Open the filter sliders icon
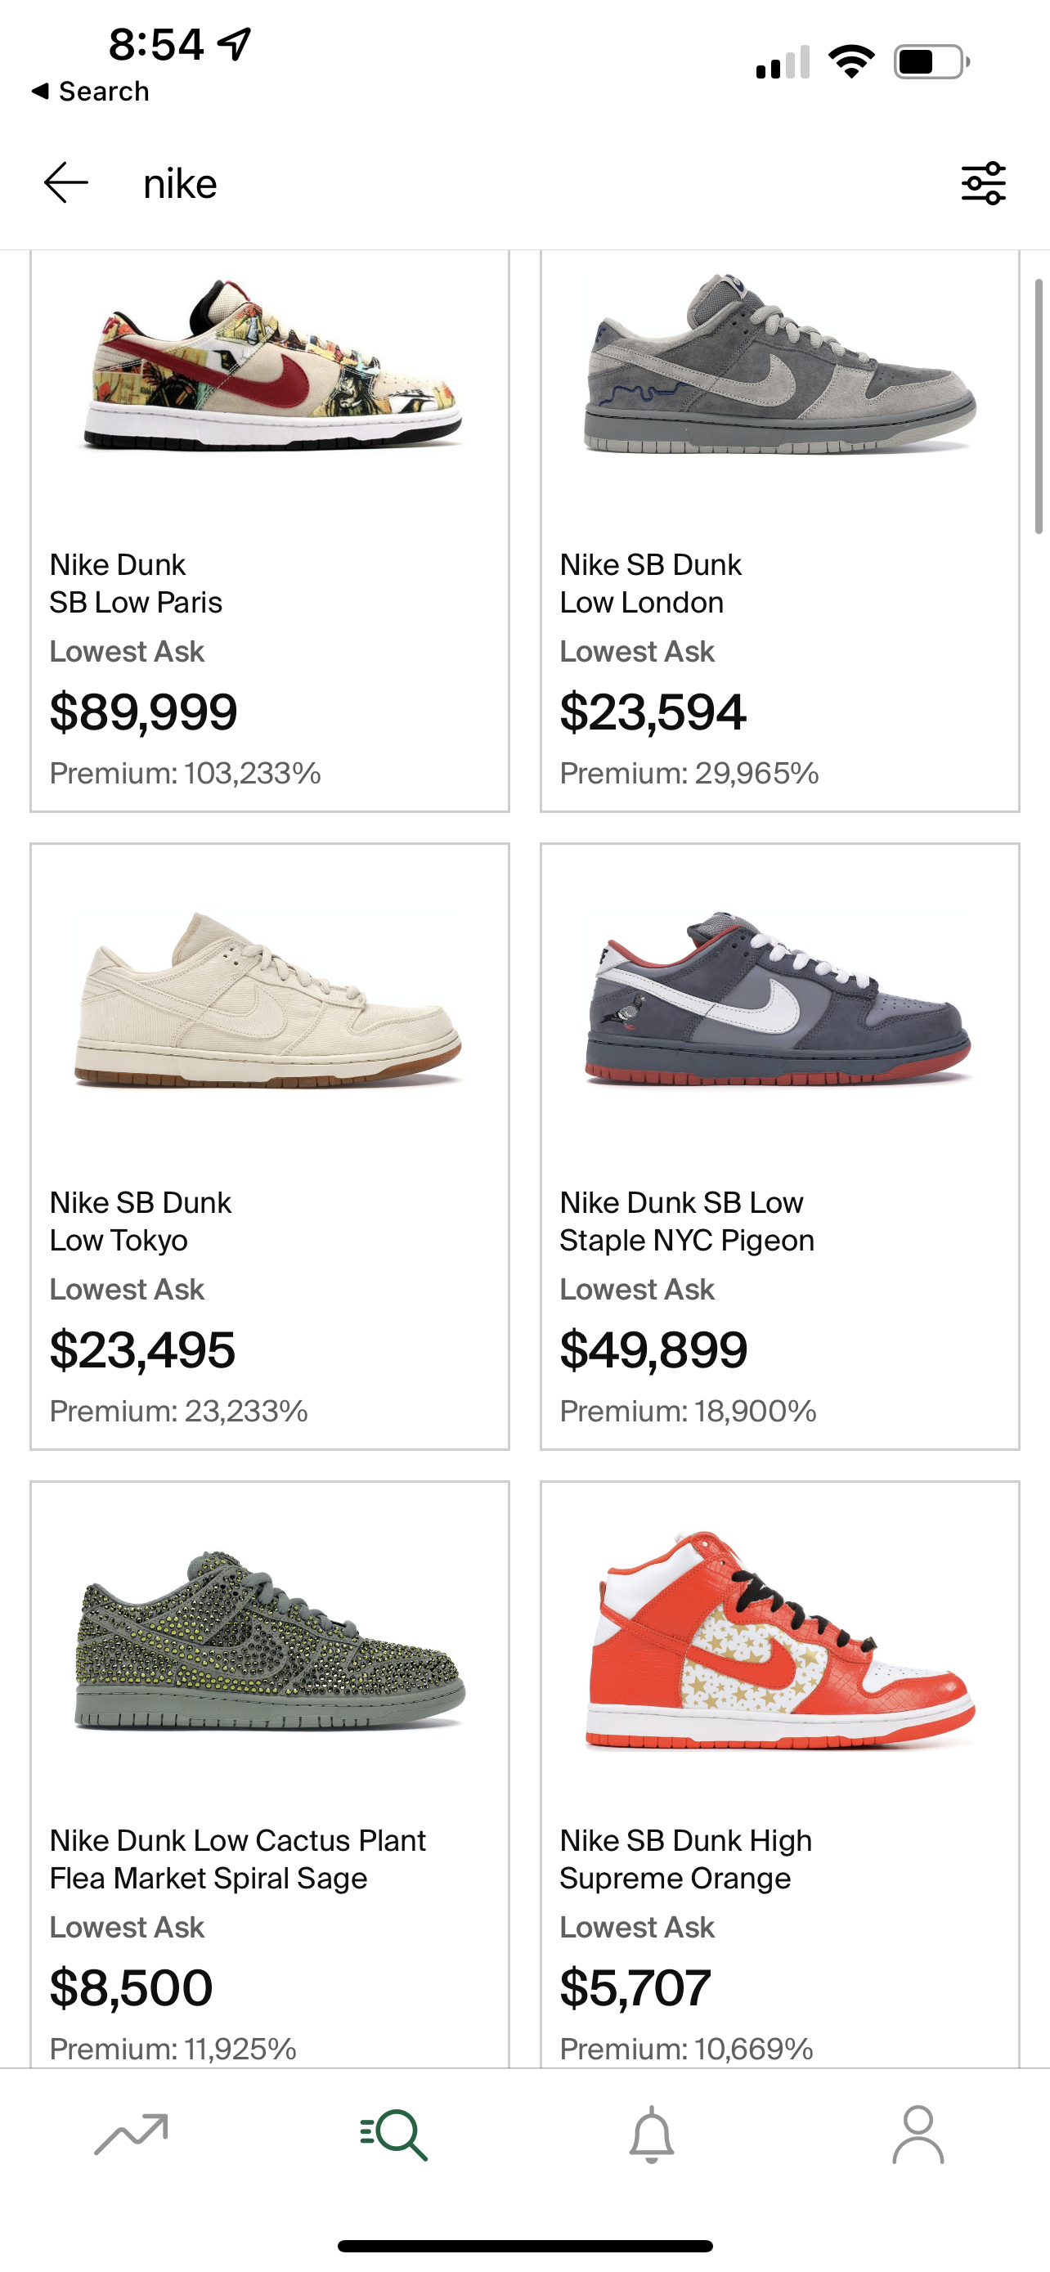Viewport: 1050px width, 2272px height. [983, 183]
